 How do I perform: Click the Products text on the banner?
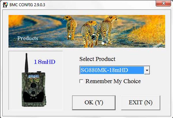point(28,38)
